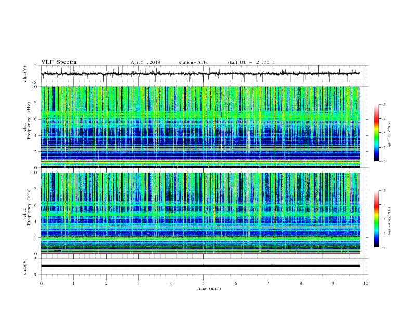Click the "8" frequency tick of ch.1 panel
Image resolution: width=412 pixels, height=318 pixels.
[x=37, y=103]
